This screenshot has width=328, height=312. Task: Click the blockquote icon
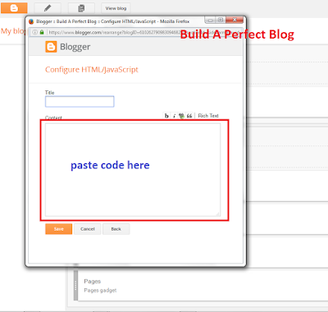click(189, 116)
